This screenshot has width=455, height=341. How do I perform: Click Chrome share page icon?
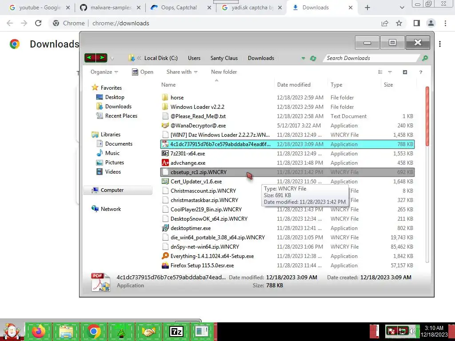[385, 23]
